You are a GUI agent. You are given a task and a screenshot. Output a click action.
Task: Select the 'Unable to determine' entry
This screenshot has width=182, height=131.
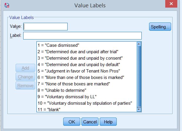click(62, 90)
